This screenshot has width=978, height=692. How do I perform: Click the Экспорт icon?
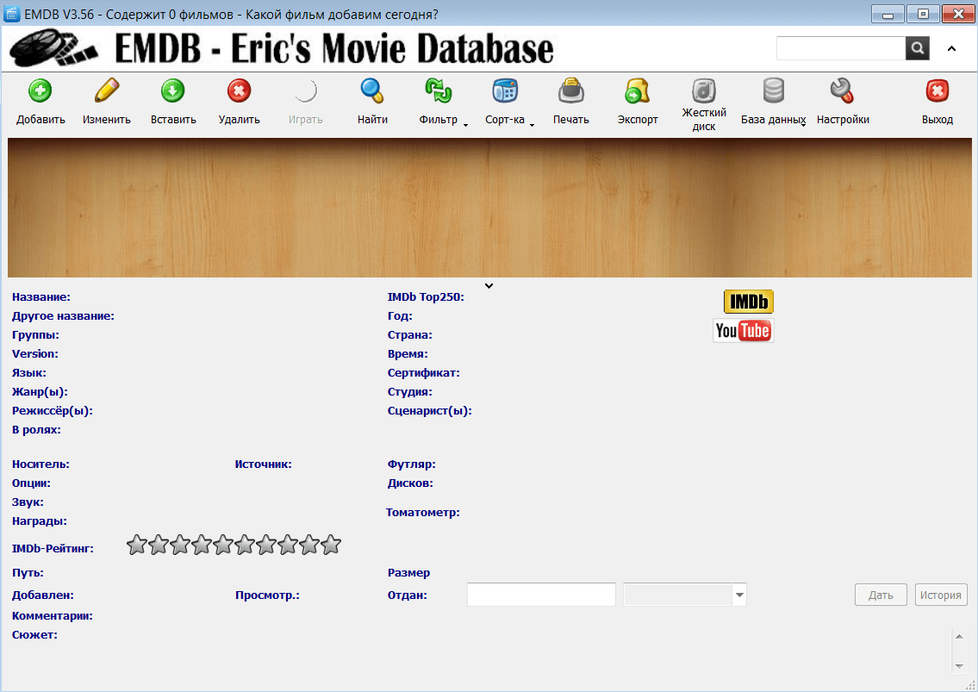[638, 91]
